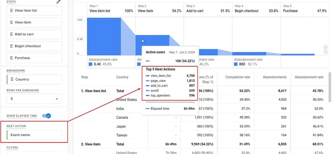Click the 1. View item list row label
This screenshot has height=154, width=332.
point(94,91)
